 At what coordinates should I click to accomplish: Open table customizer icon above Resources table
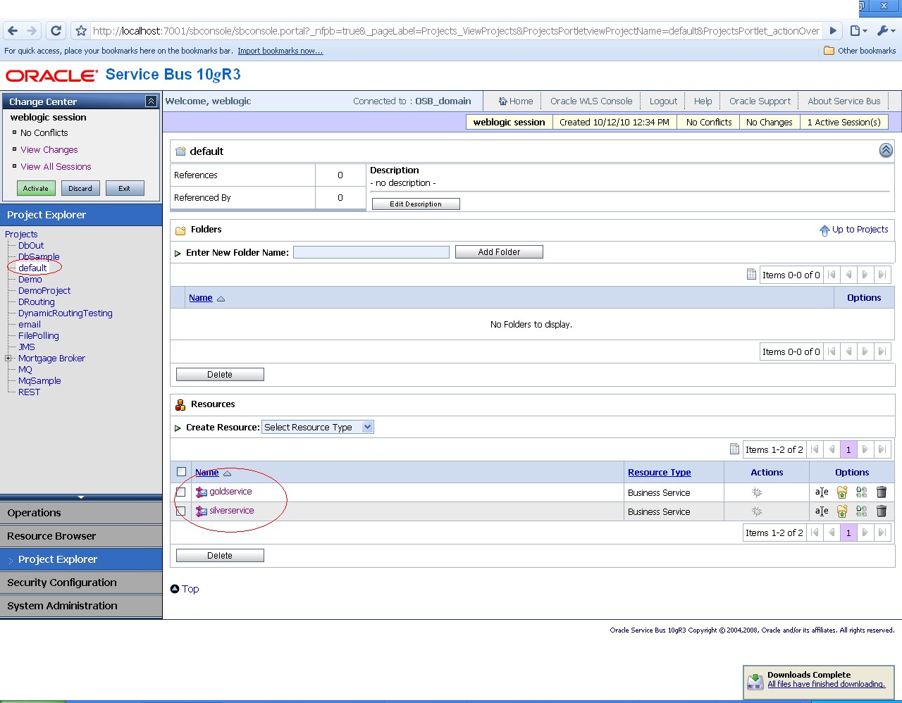click(734, 449)
